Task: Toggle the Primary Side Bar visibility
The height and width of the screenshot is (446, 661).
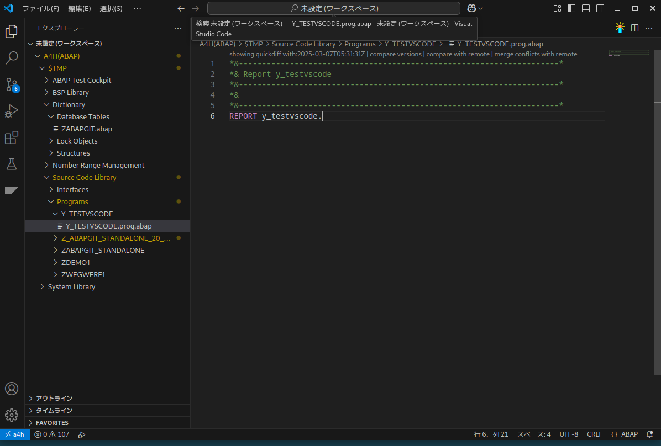Action: pos(571,8)
